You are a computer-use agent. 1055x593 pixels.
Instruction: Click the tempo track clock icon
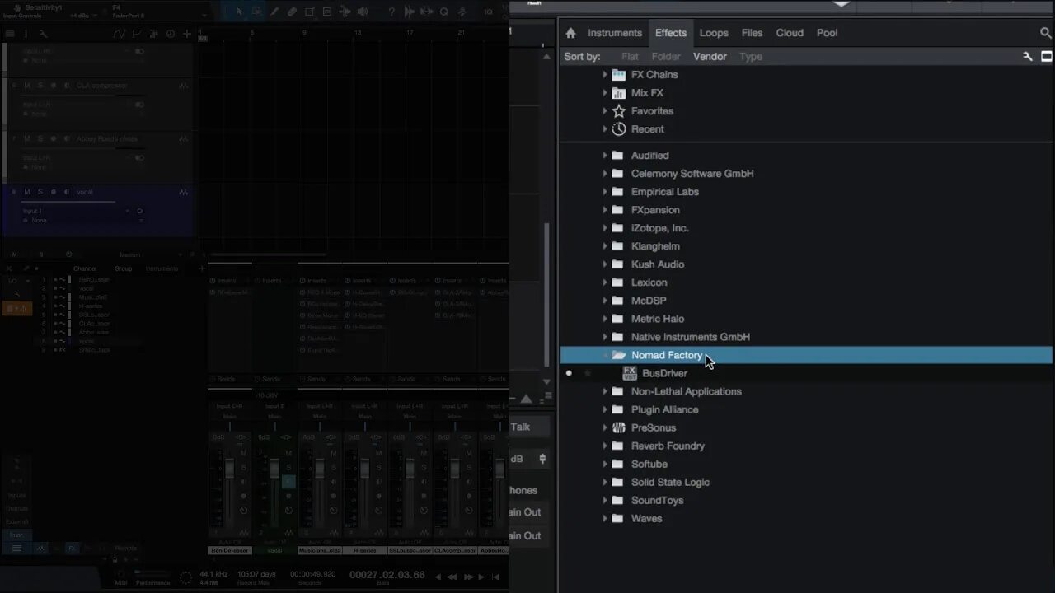coord(171,34)
